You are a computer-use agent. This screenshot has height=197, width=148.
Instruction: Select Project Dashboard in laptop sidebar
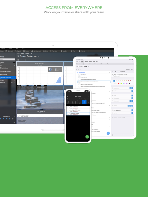8,78
